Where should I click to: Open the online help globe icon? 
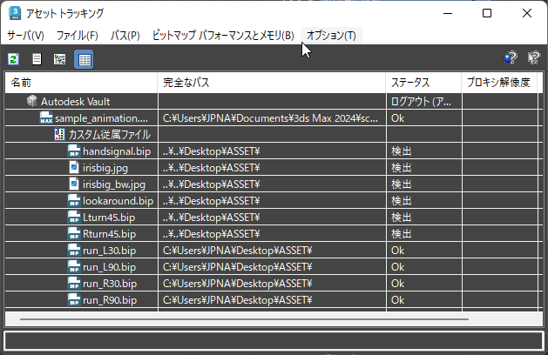tap(511, 57)
